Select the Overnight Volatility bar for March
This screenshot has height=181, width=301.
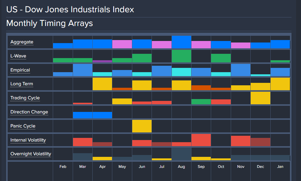[x=83, y=157]
